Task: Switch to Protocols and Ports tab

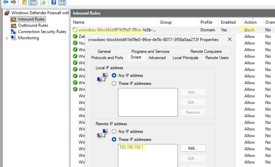Action: [107, 58]
